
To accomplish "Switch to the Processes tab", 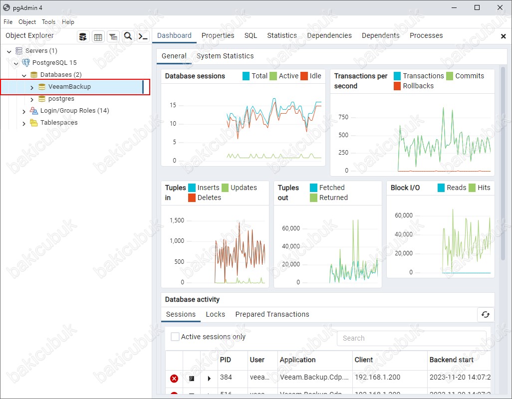I will [x=426, y=35].
